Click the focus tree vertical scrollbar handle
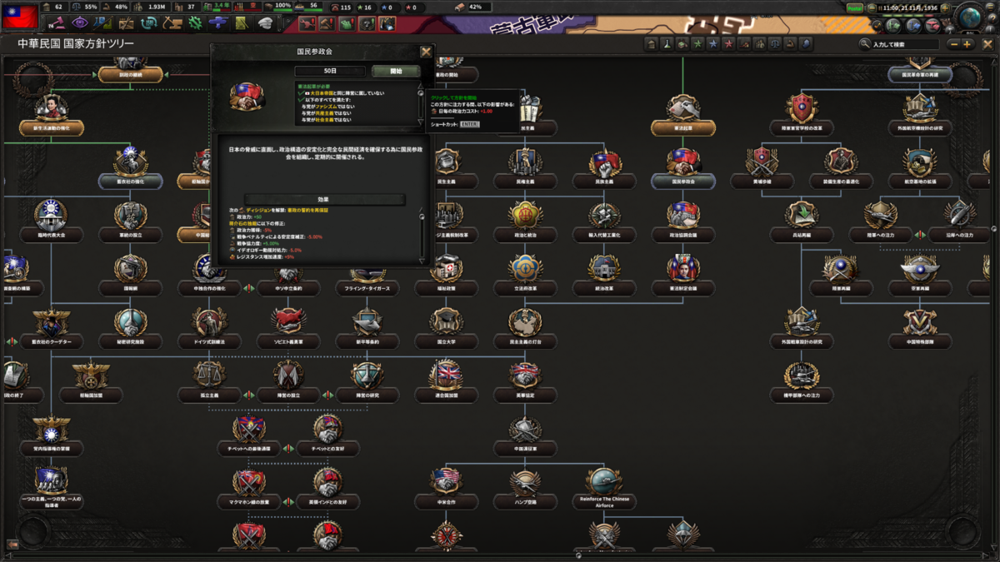 point(994,229)
